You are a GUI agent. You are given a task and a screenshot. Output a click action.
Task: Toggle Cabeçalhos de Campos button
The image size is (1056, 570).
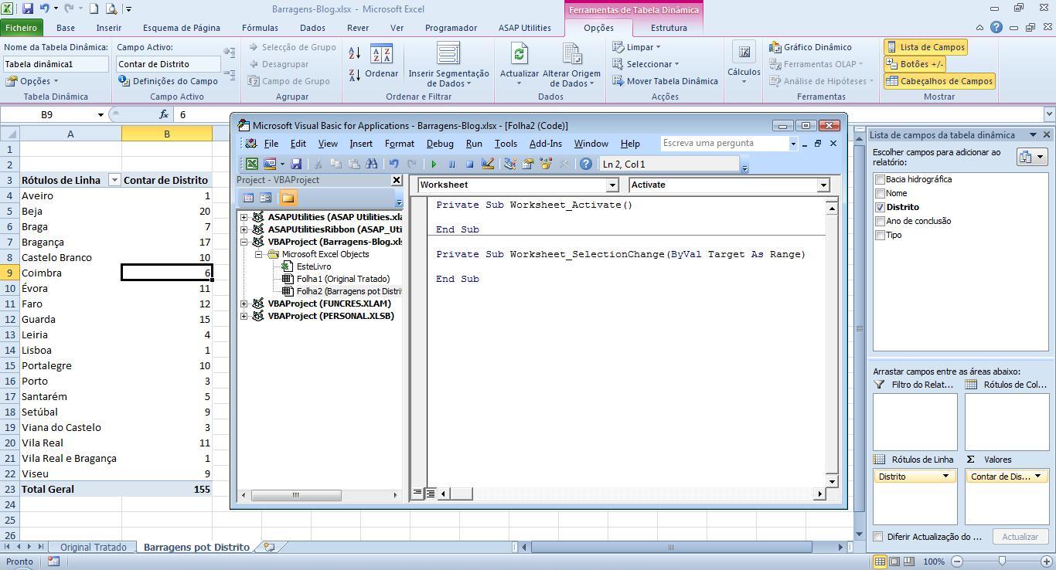(939, 81)
